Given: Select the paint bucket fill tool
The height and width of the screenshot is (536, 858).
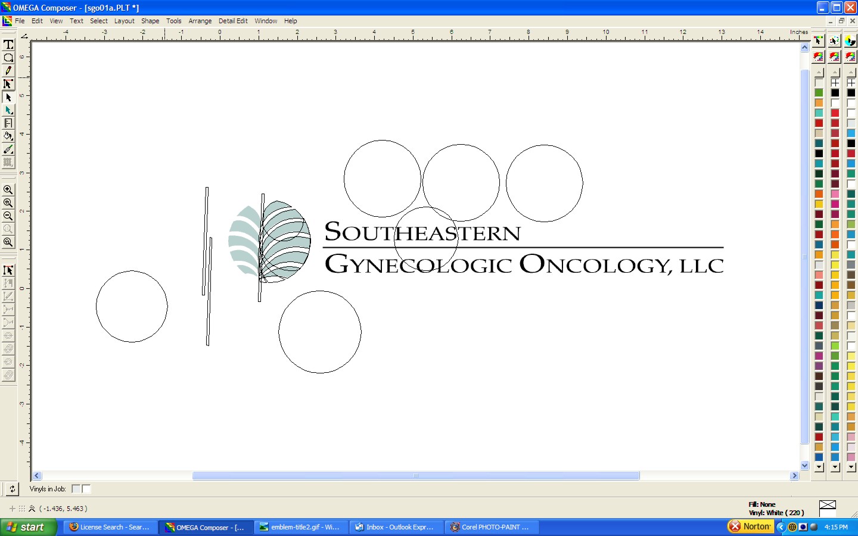Looking at the screenshot, I should point(8,136).
